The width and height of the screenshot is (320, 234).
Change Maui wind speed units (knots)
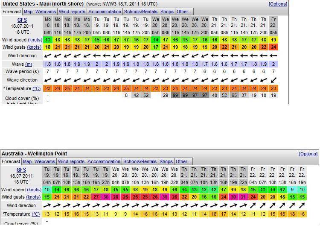click(35, 40)
